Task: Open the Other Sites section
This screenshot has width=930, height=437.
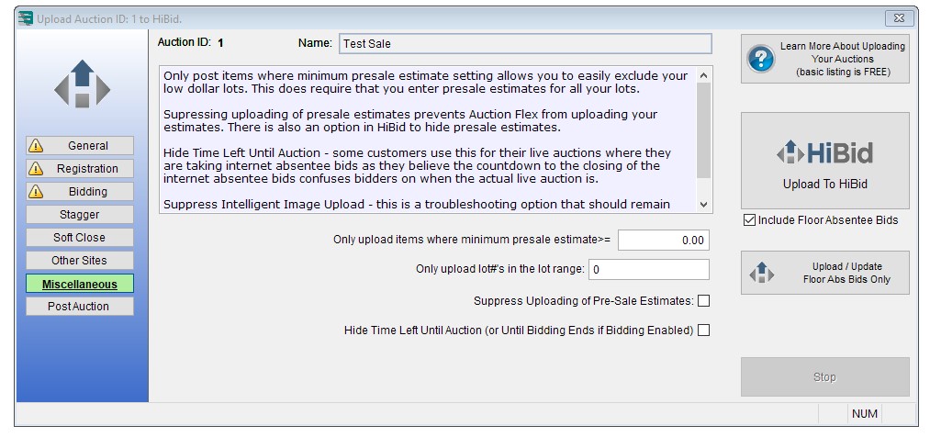Action: click(80, 261)
